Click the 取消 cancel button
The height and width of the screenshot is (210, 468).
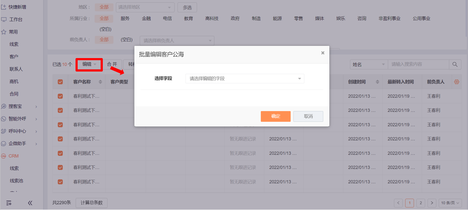click(308, 117)
